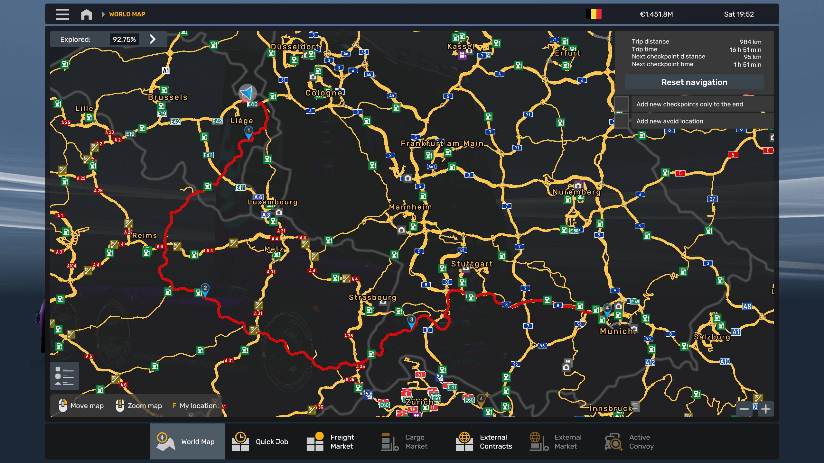Click the Belgian flag icon

coord(594,14)
